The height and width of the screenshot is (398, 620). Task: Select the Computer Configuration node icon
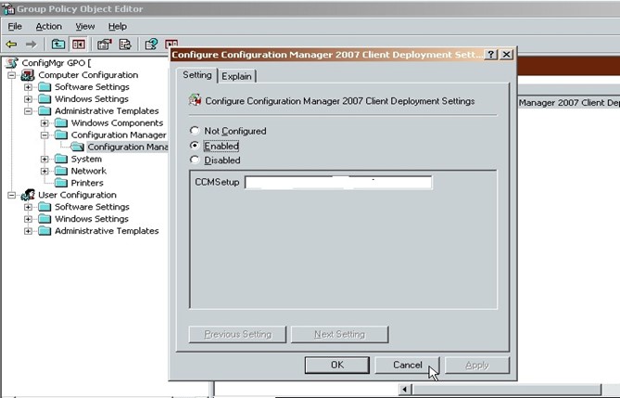28,75
